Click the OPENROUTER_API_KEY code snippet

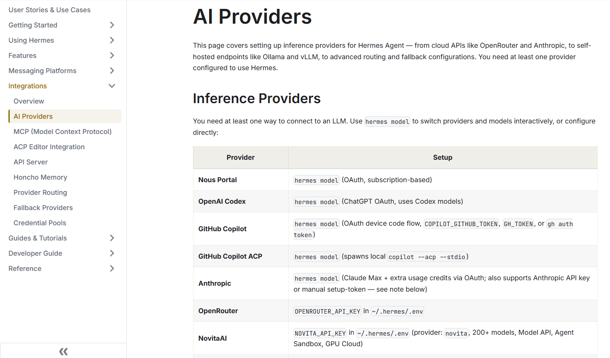[x=327, y=311]
